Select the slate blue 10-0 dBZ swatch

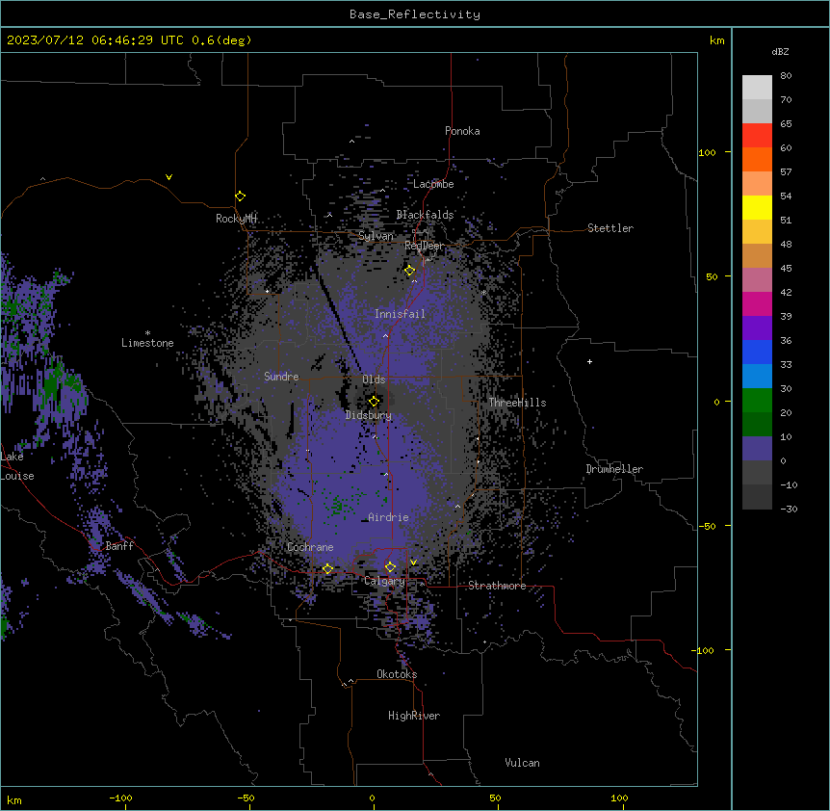tap(757, 449)
